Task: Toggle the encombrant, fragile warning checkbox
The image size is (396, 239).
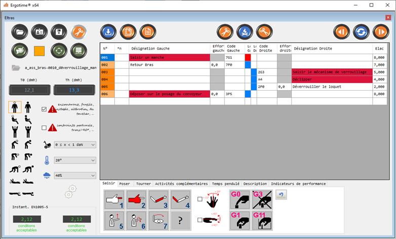Action: click(44, 109)
